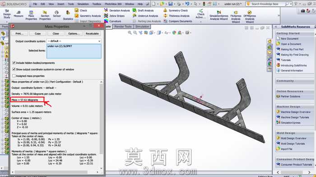The height and width of the screenshot is (177, 316).
Task: Switch to Render Tools tab
Action: 123,27
